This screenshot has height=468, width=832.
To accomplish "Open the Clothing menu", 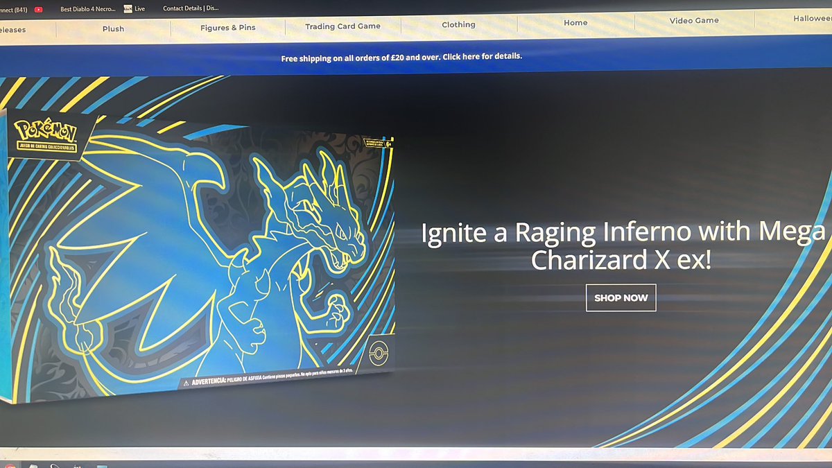I will click(x=458, y=24).
